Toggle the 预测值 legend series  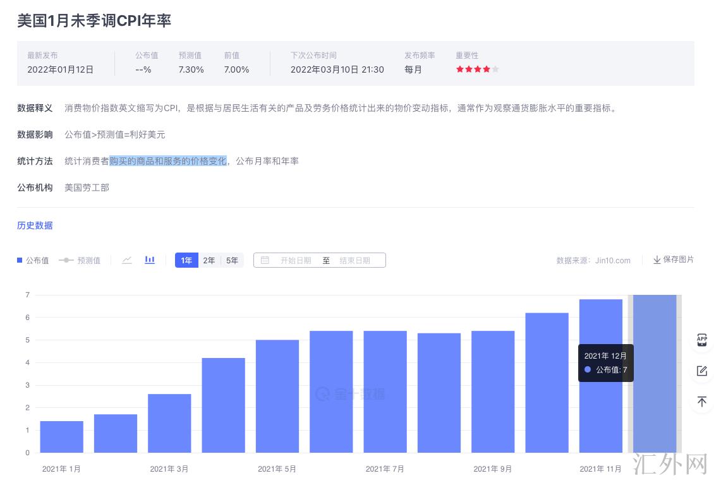tap(80, 260)
